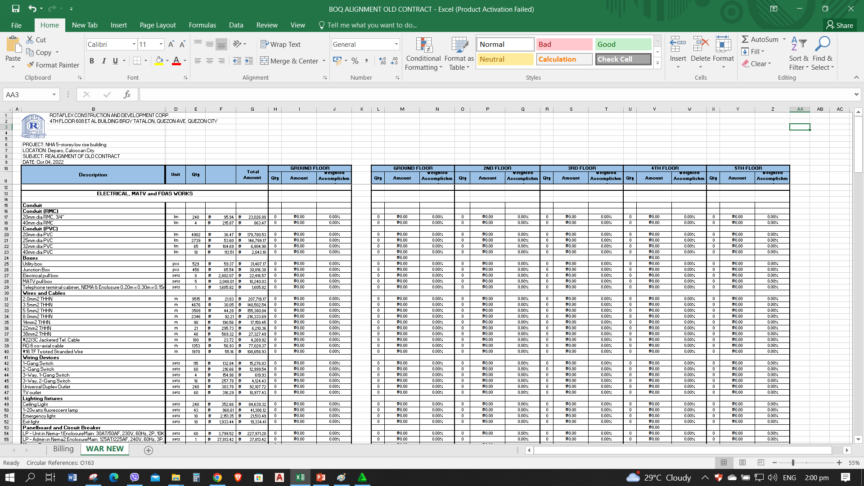
Task: Open the Name Box dropdown arrow
Action: click(x=54, y=94)
